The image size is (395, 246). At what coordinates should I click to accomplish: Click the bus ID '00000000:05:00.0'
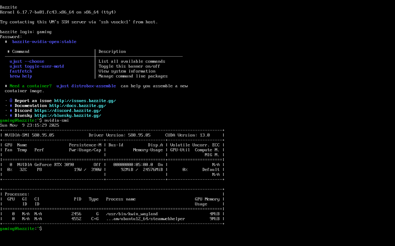133,165
